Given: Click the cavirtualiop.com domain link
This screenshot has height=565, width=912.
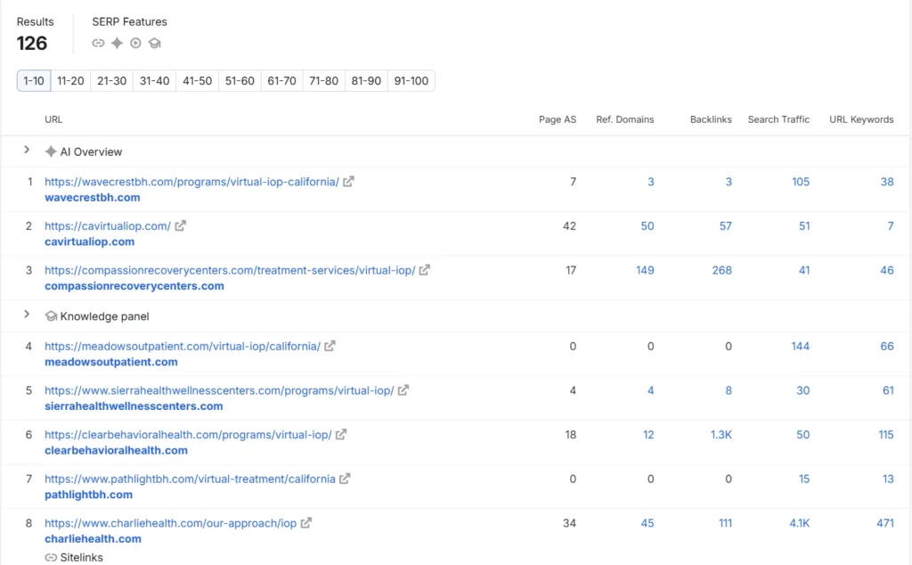Looking at the screenshot, I should pyautogui.click(x=90, y=242).
